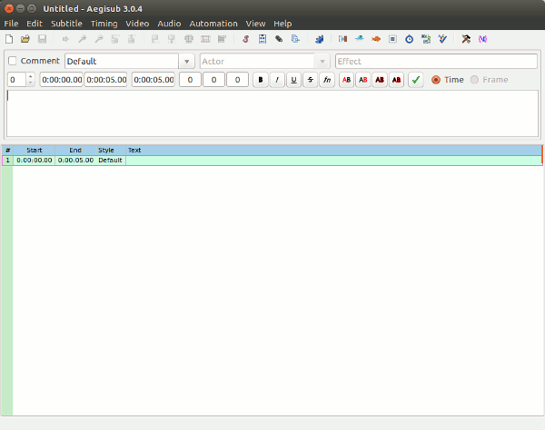Click the Actor text field
Viewport: 545px width, 430px height.
click(257, 62)
